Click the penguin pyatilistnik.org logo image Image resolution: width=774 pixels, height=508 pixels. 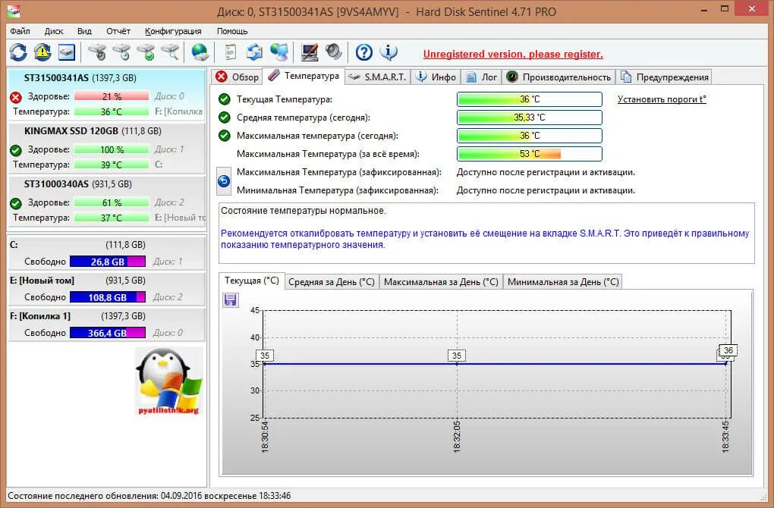pyautogui.click(x=168, y=381)
